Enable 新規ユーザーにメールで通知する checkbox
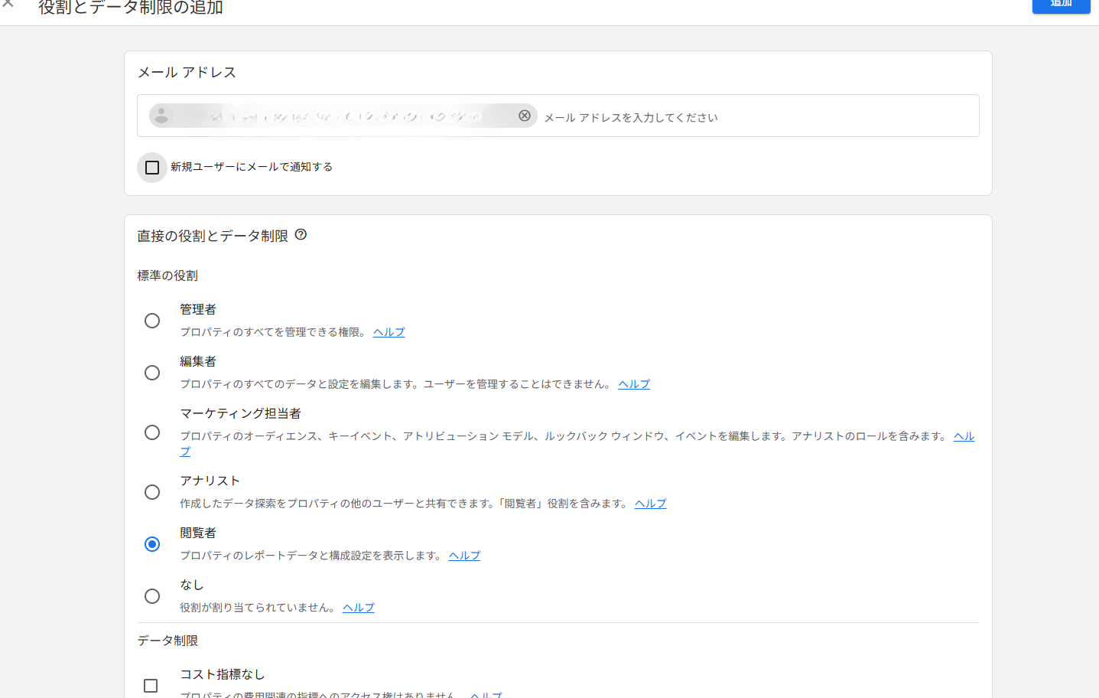The image size is (1099, 698). point(152,168)
